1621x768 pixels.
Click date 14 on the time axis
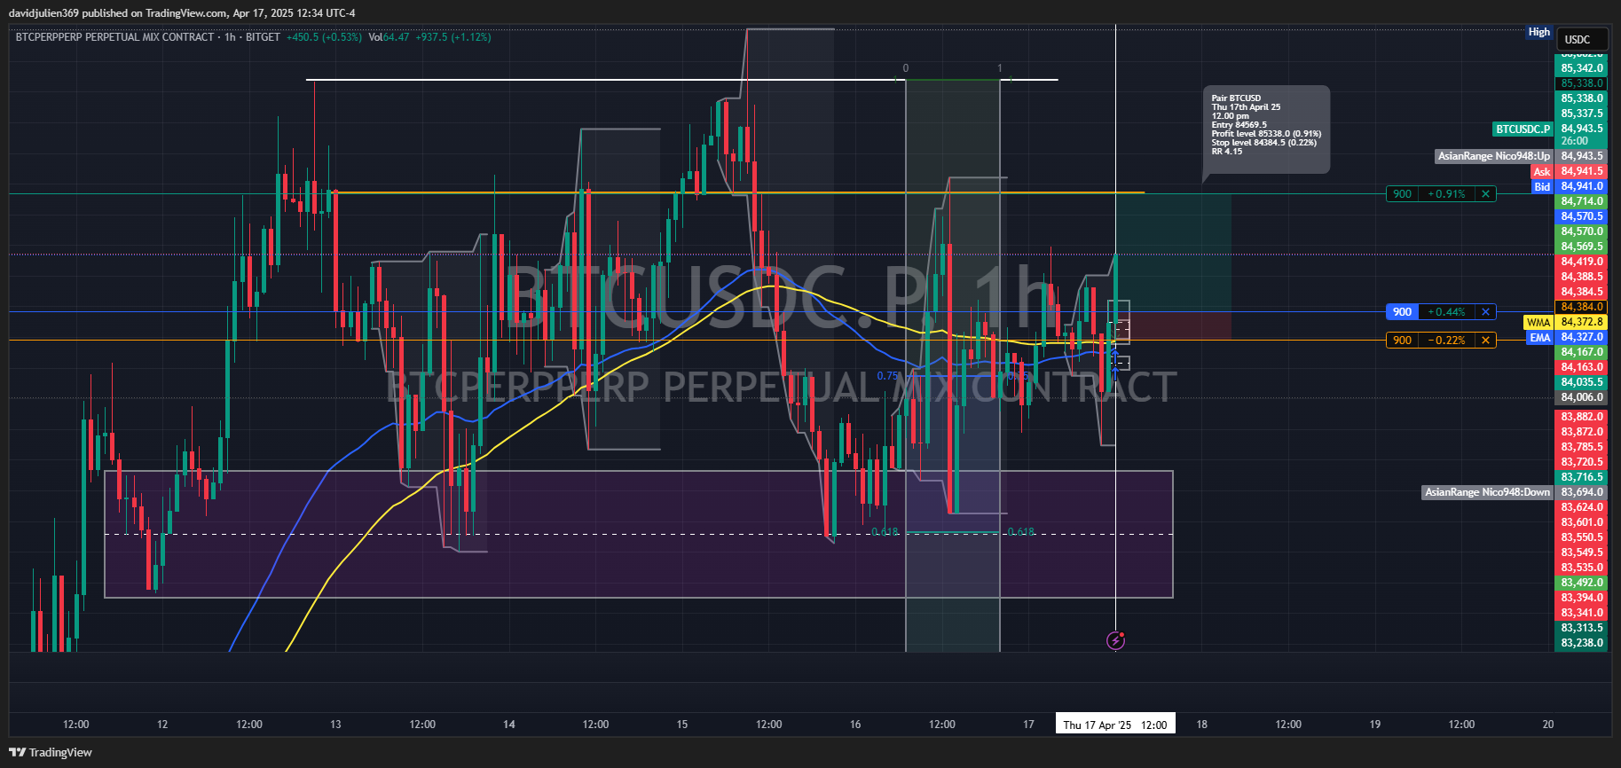[x=509, y=725]
